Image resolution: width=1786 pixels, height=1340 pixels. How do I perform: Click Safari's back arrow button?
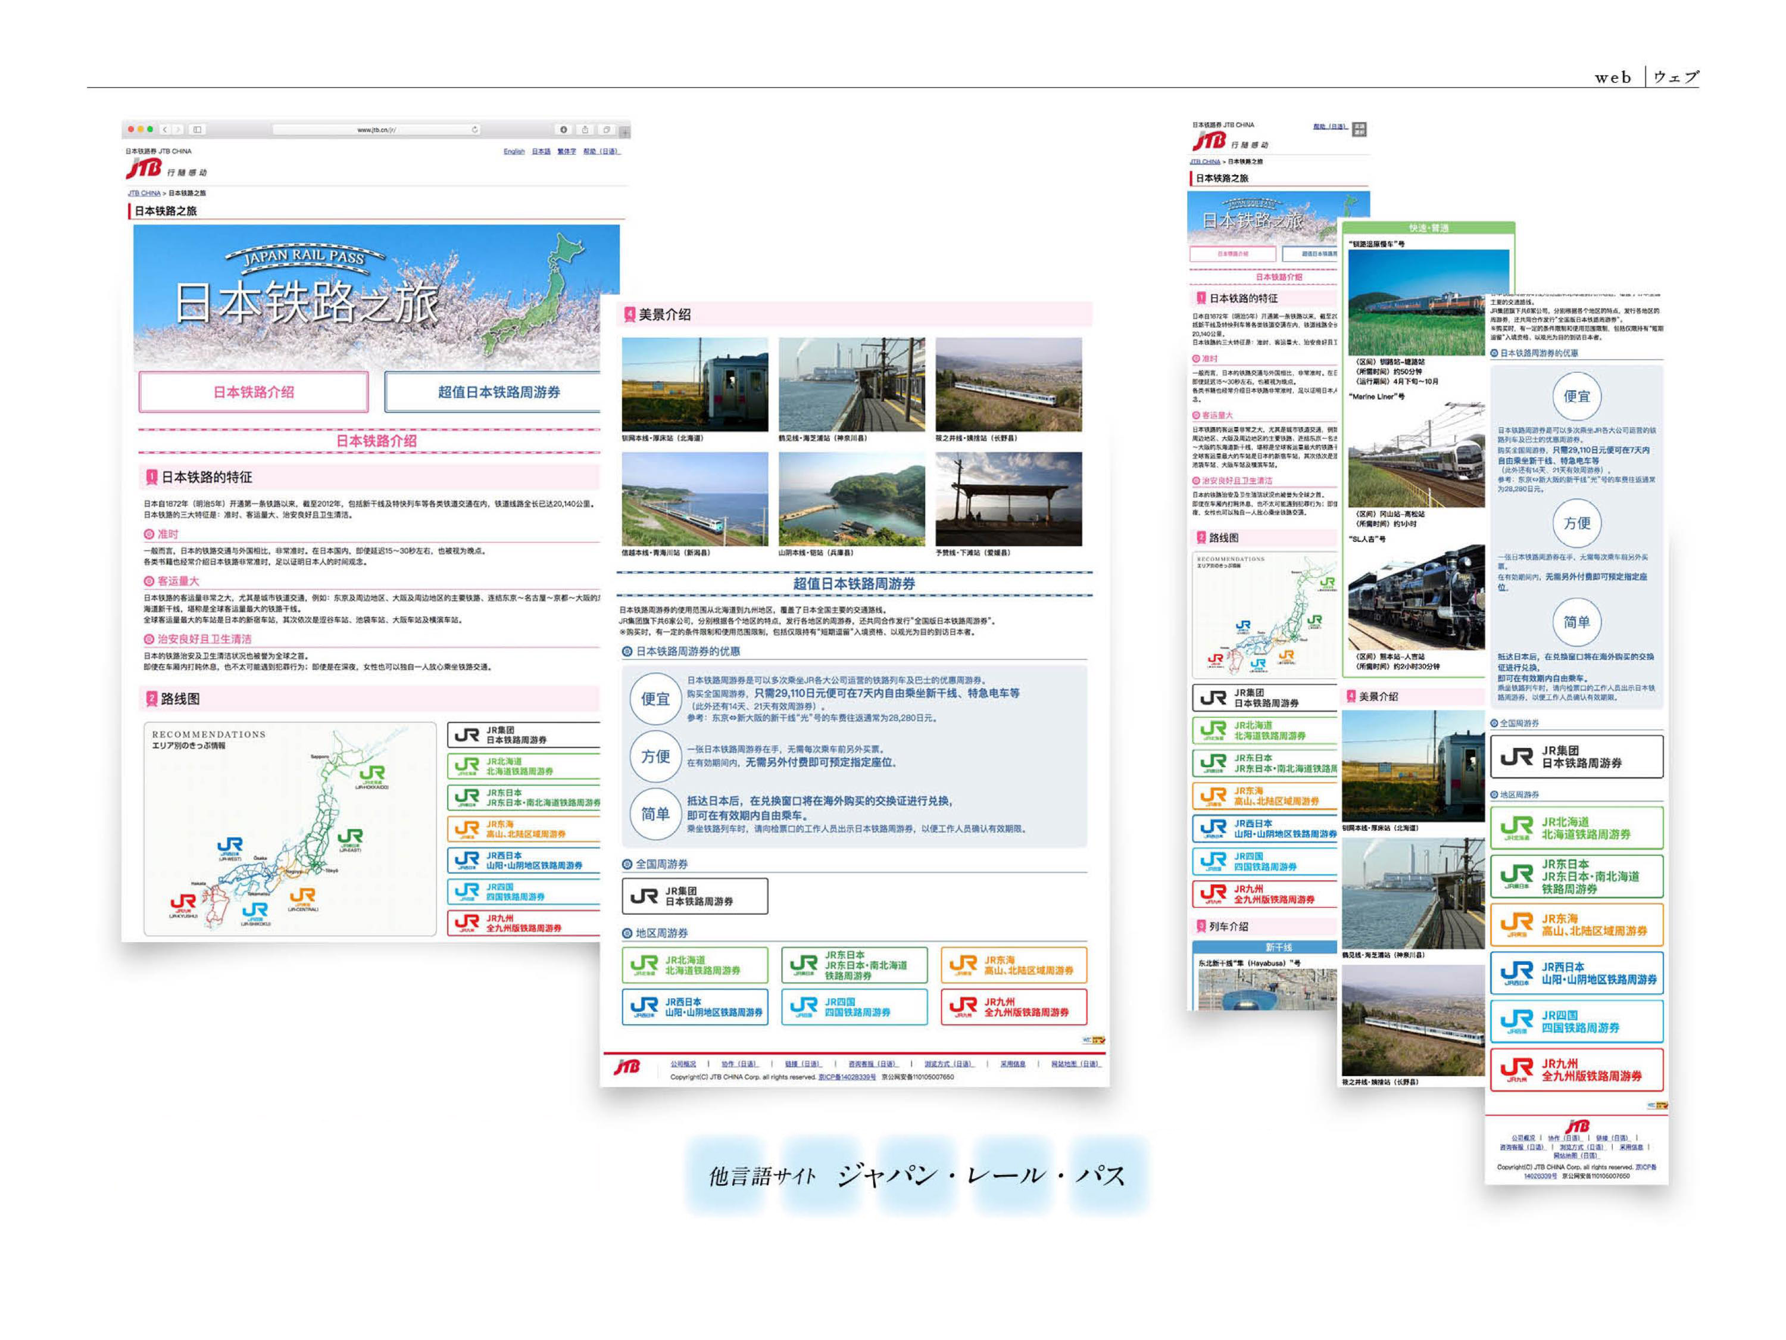165,129
